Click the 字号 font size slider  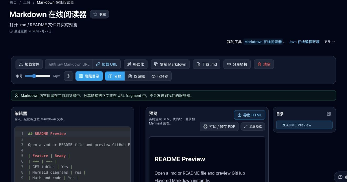click(x=38, y=76)
